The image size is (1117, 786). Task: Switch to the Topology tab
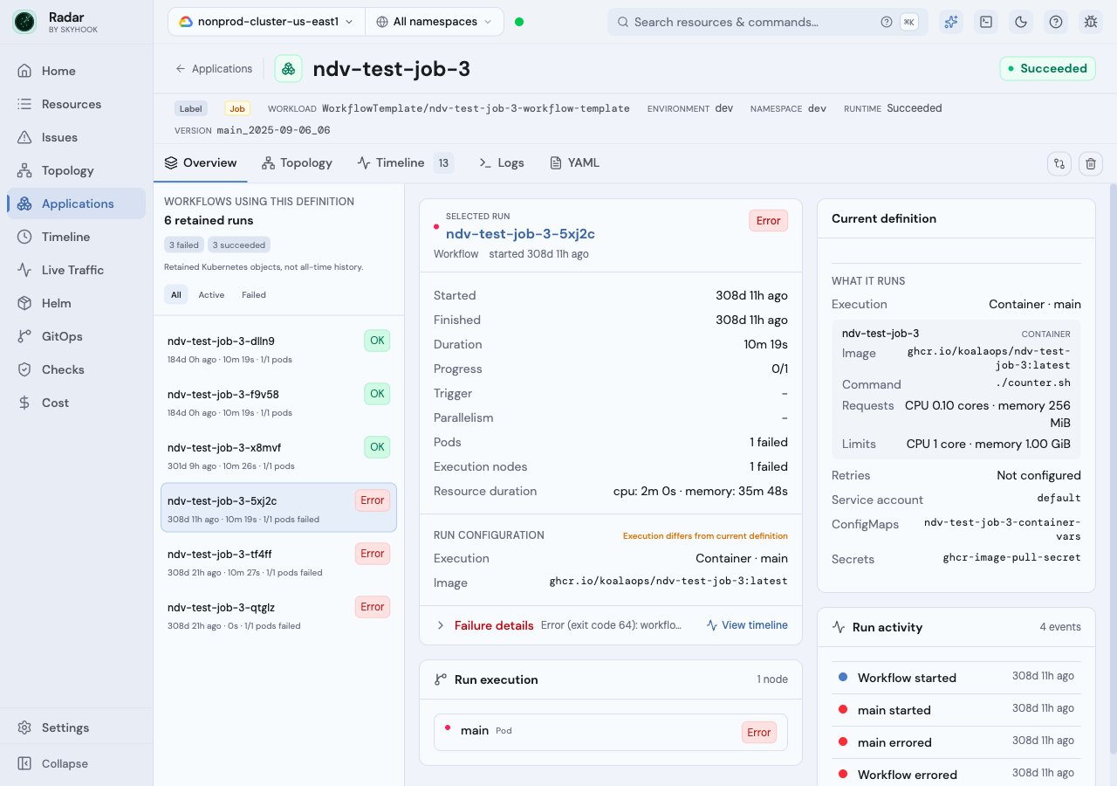[297, 162]
